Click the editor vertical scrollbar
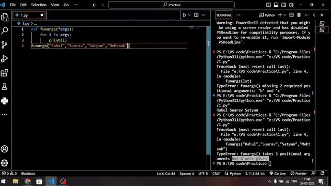Screen dimensions: 331x186 (208, 91)
